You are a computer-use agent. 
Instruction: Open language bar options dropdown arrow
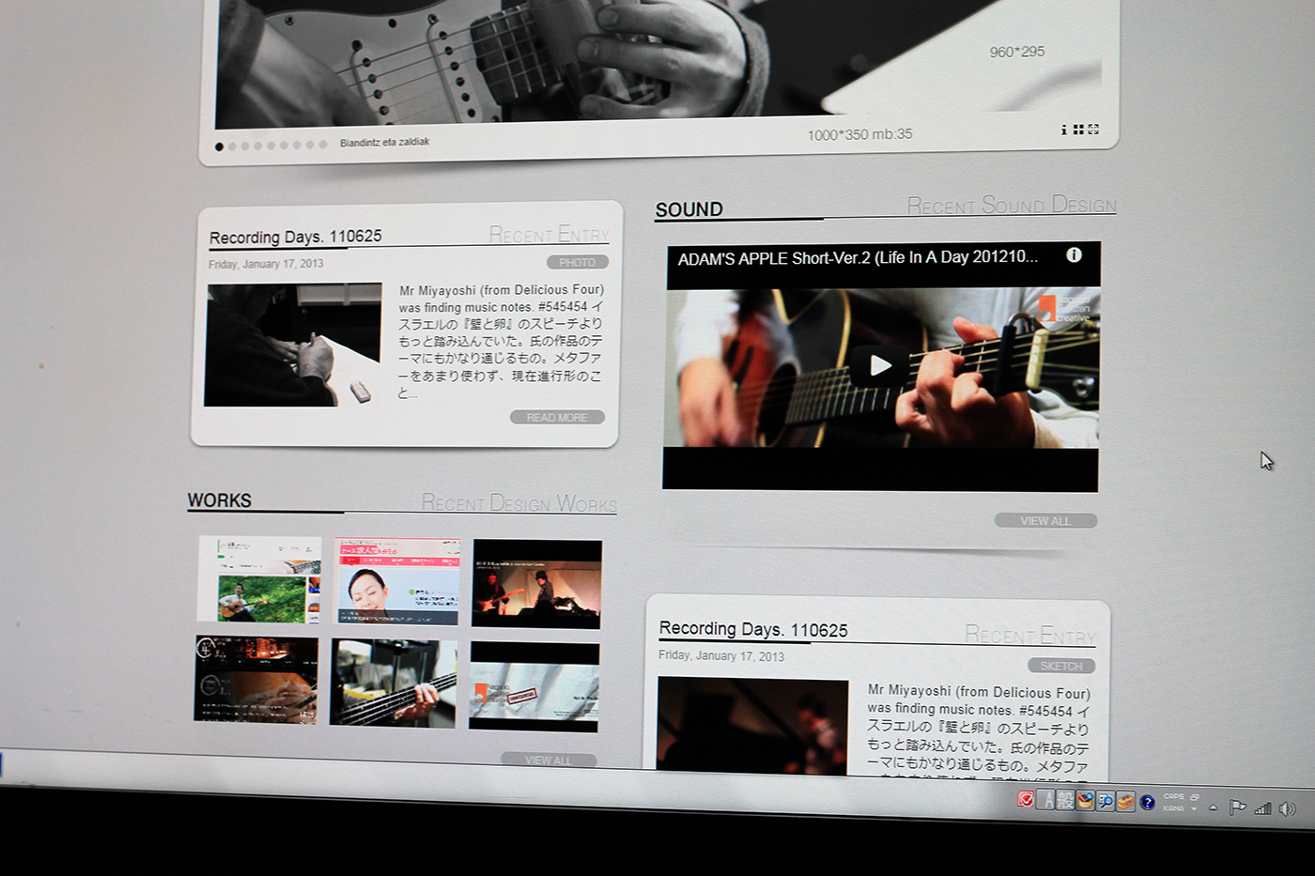click(x=1194, y=808)
